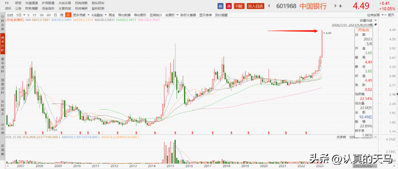Open 研报 research reports
Viewport: 398px width, 169px height.
18,3
